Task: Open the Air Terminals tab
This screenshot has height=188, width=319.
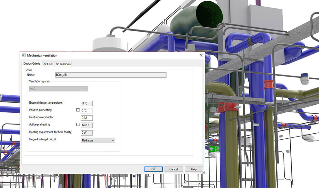Action: 63,64
